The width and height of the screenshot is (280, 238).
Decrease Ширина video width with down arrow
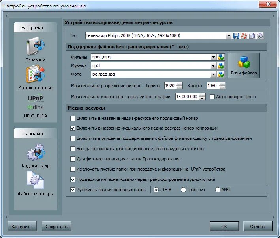179,87
